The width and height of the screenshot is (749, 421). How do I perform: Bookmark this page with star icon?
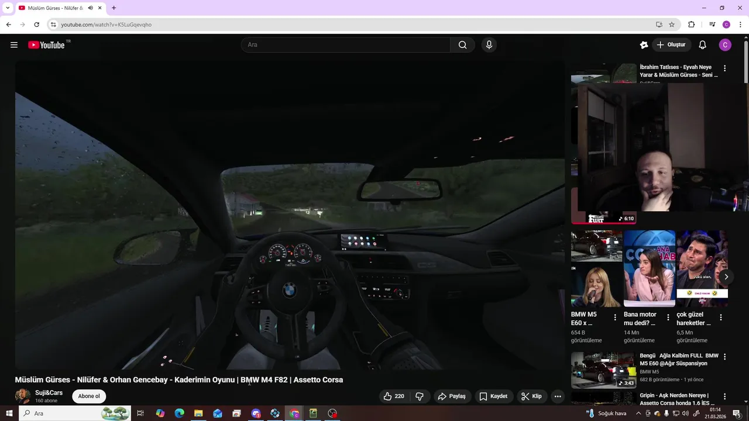[x=672, y=25]
